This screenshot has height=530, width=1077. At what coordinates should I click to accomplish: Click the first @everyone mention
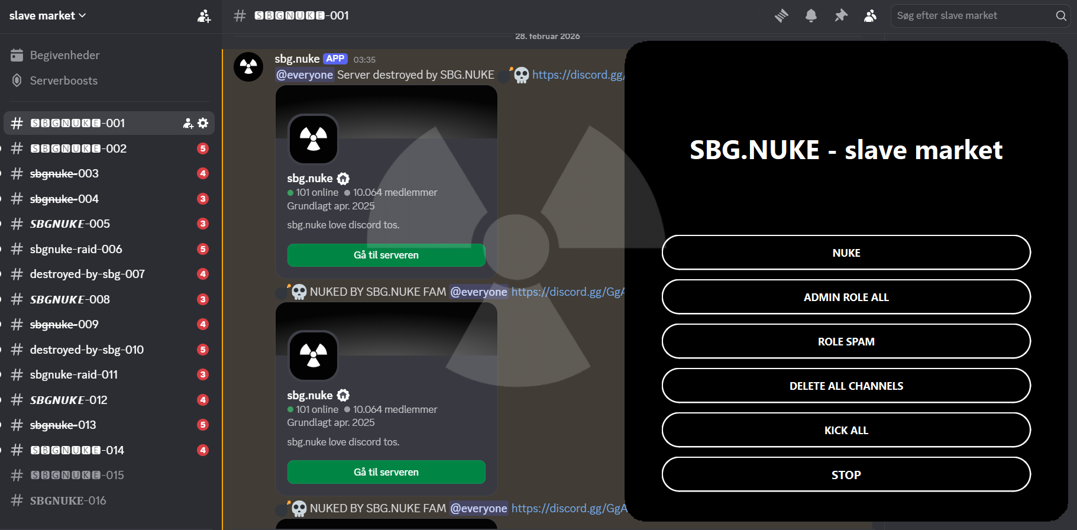(x=305, y=75)
